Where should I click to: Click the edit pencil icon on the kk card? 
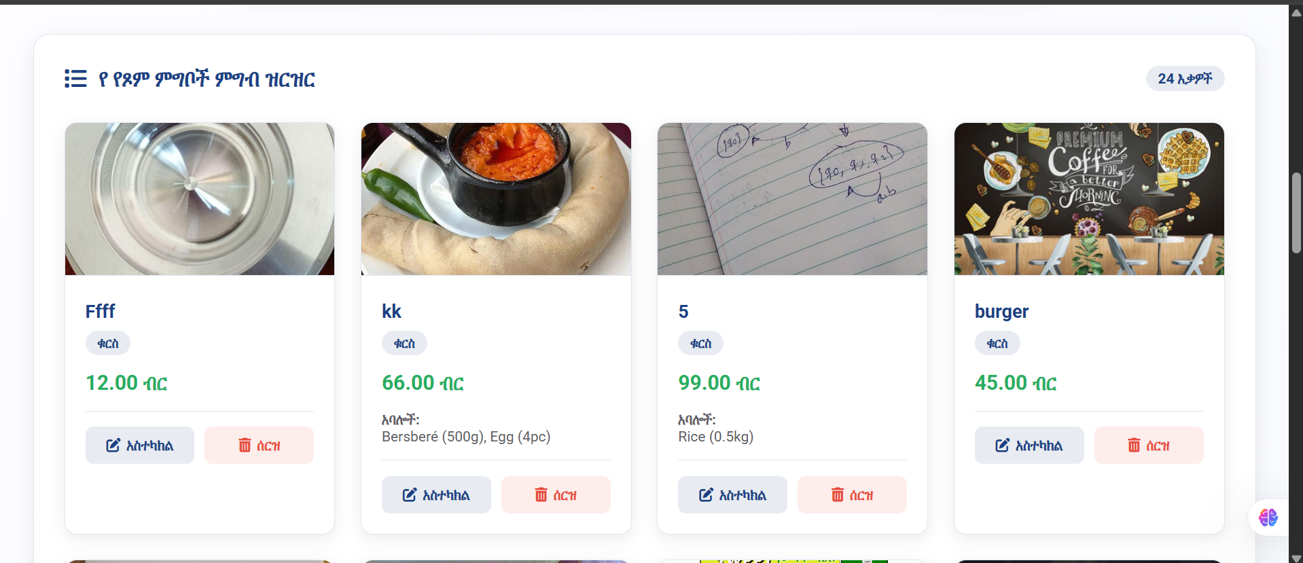410,495
